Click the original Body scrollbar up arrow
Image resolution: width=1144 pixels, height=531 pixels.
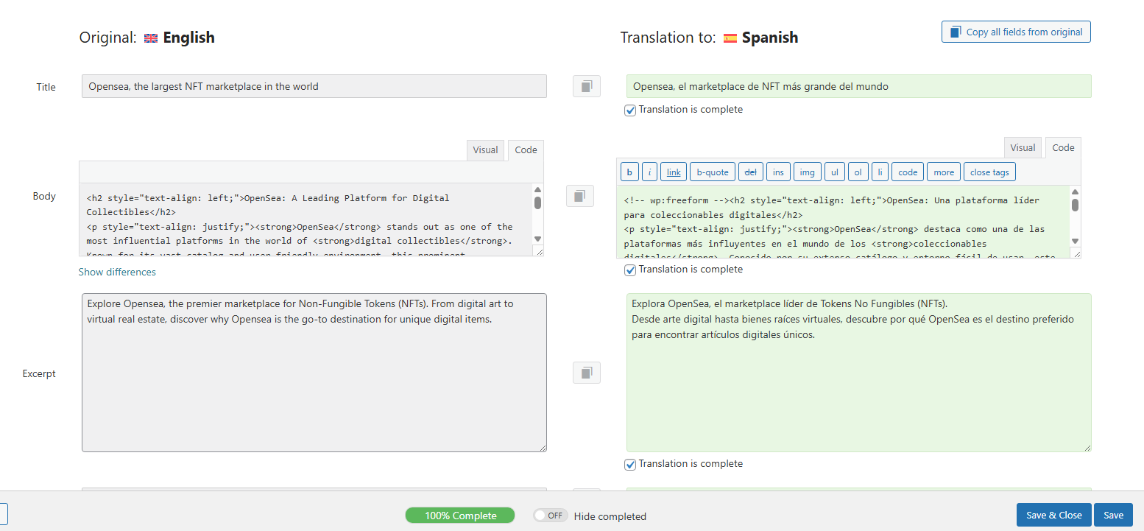point(537,189)
